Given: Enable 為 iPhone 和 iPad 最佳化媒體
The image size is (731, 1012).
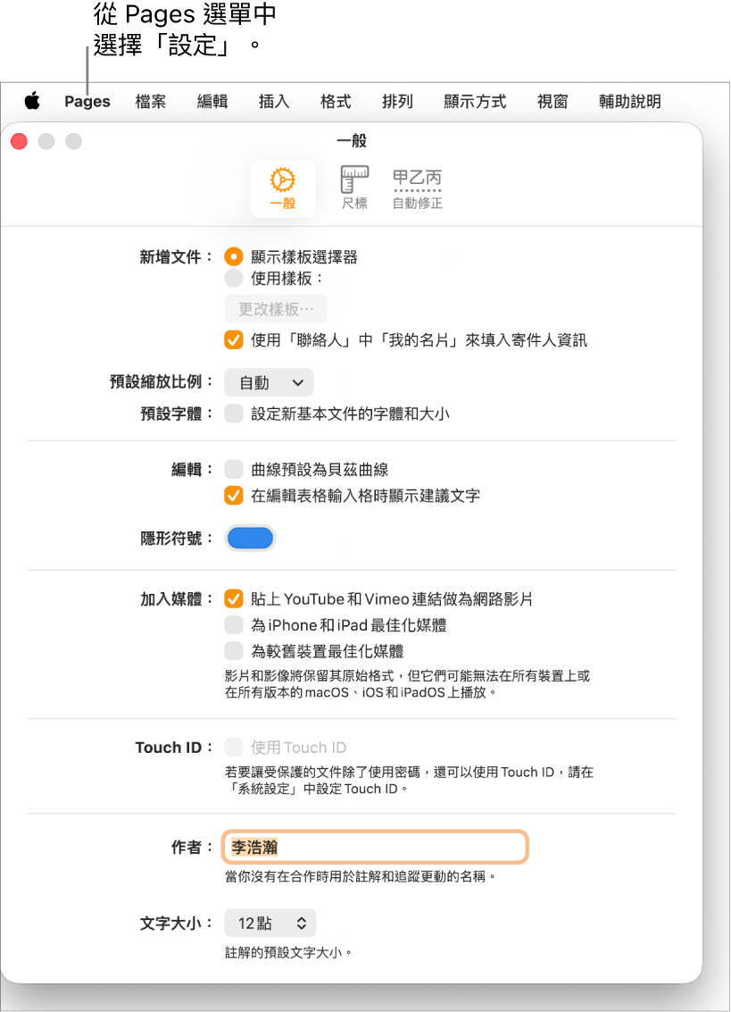Looking at the screenshot, I should pos(234,624).
